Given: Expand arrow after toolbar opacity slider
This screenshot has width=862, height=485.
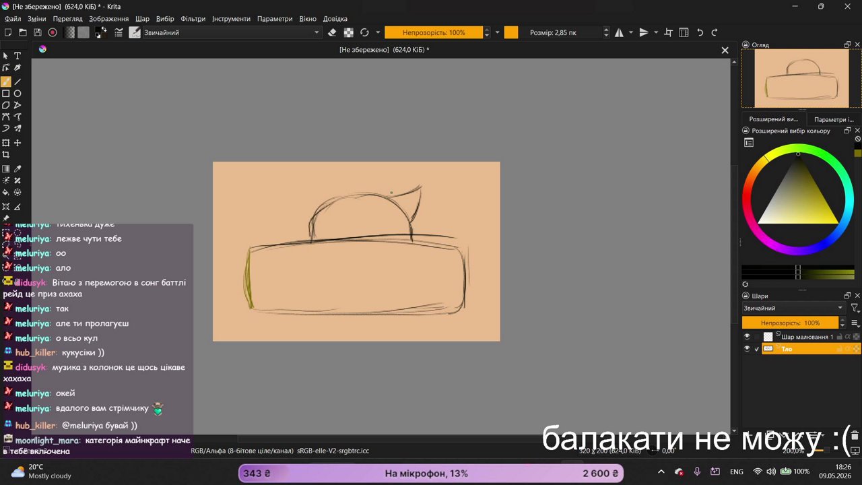Looking at the screenshot, I should click(497, 32).
